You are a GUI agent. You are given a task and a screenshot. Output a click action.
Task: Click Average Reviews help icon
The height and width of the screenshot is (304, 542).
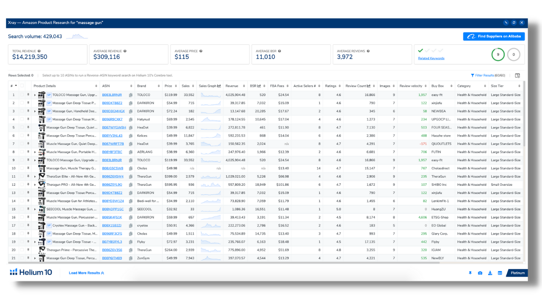pos(368,51)
